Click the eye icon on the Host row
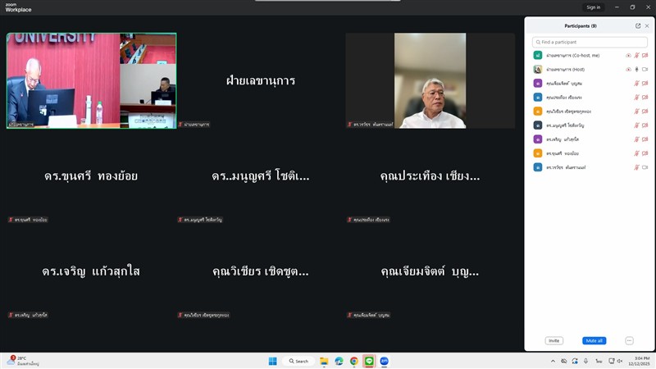The height and width of the screenshot is (369, 656). pos(628,70)
